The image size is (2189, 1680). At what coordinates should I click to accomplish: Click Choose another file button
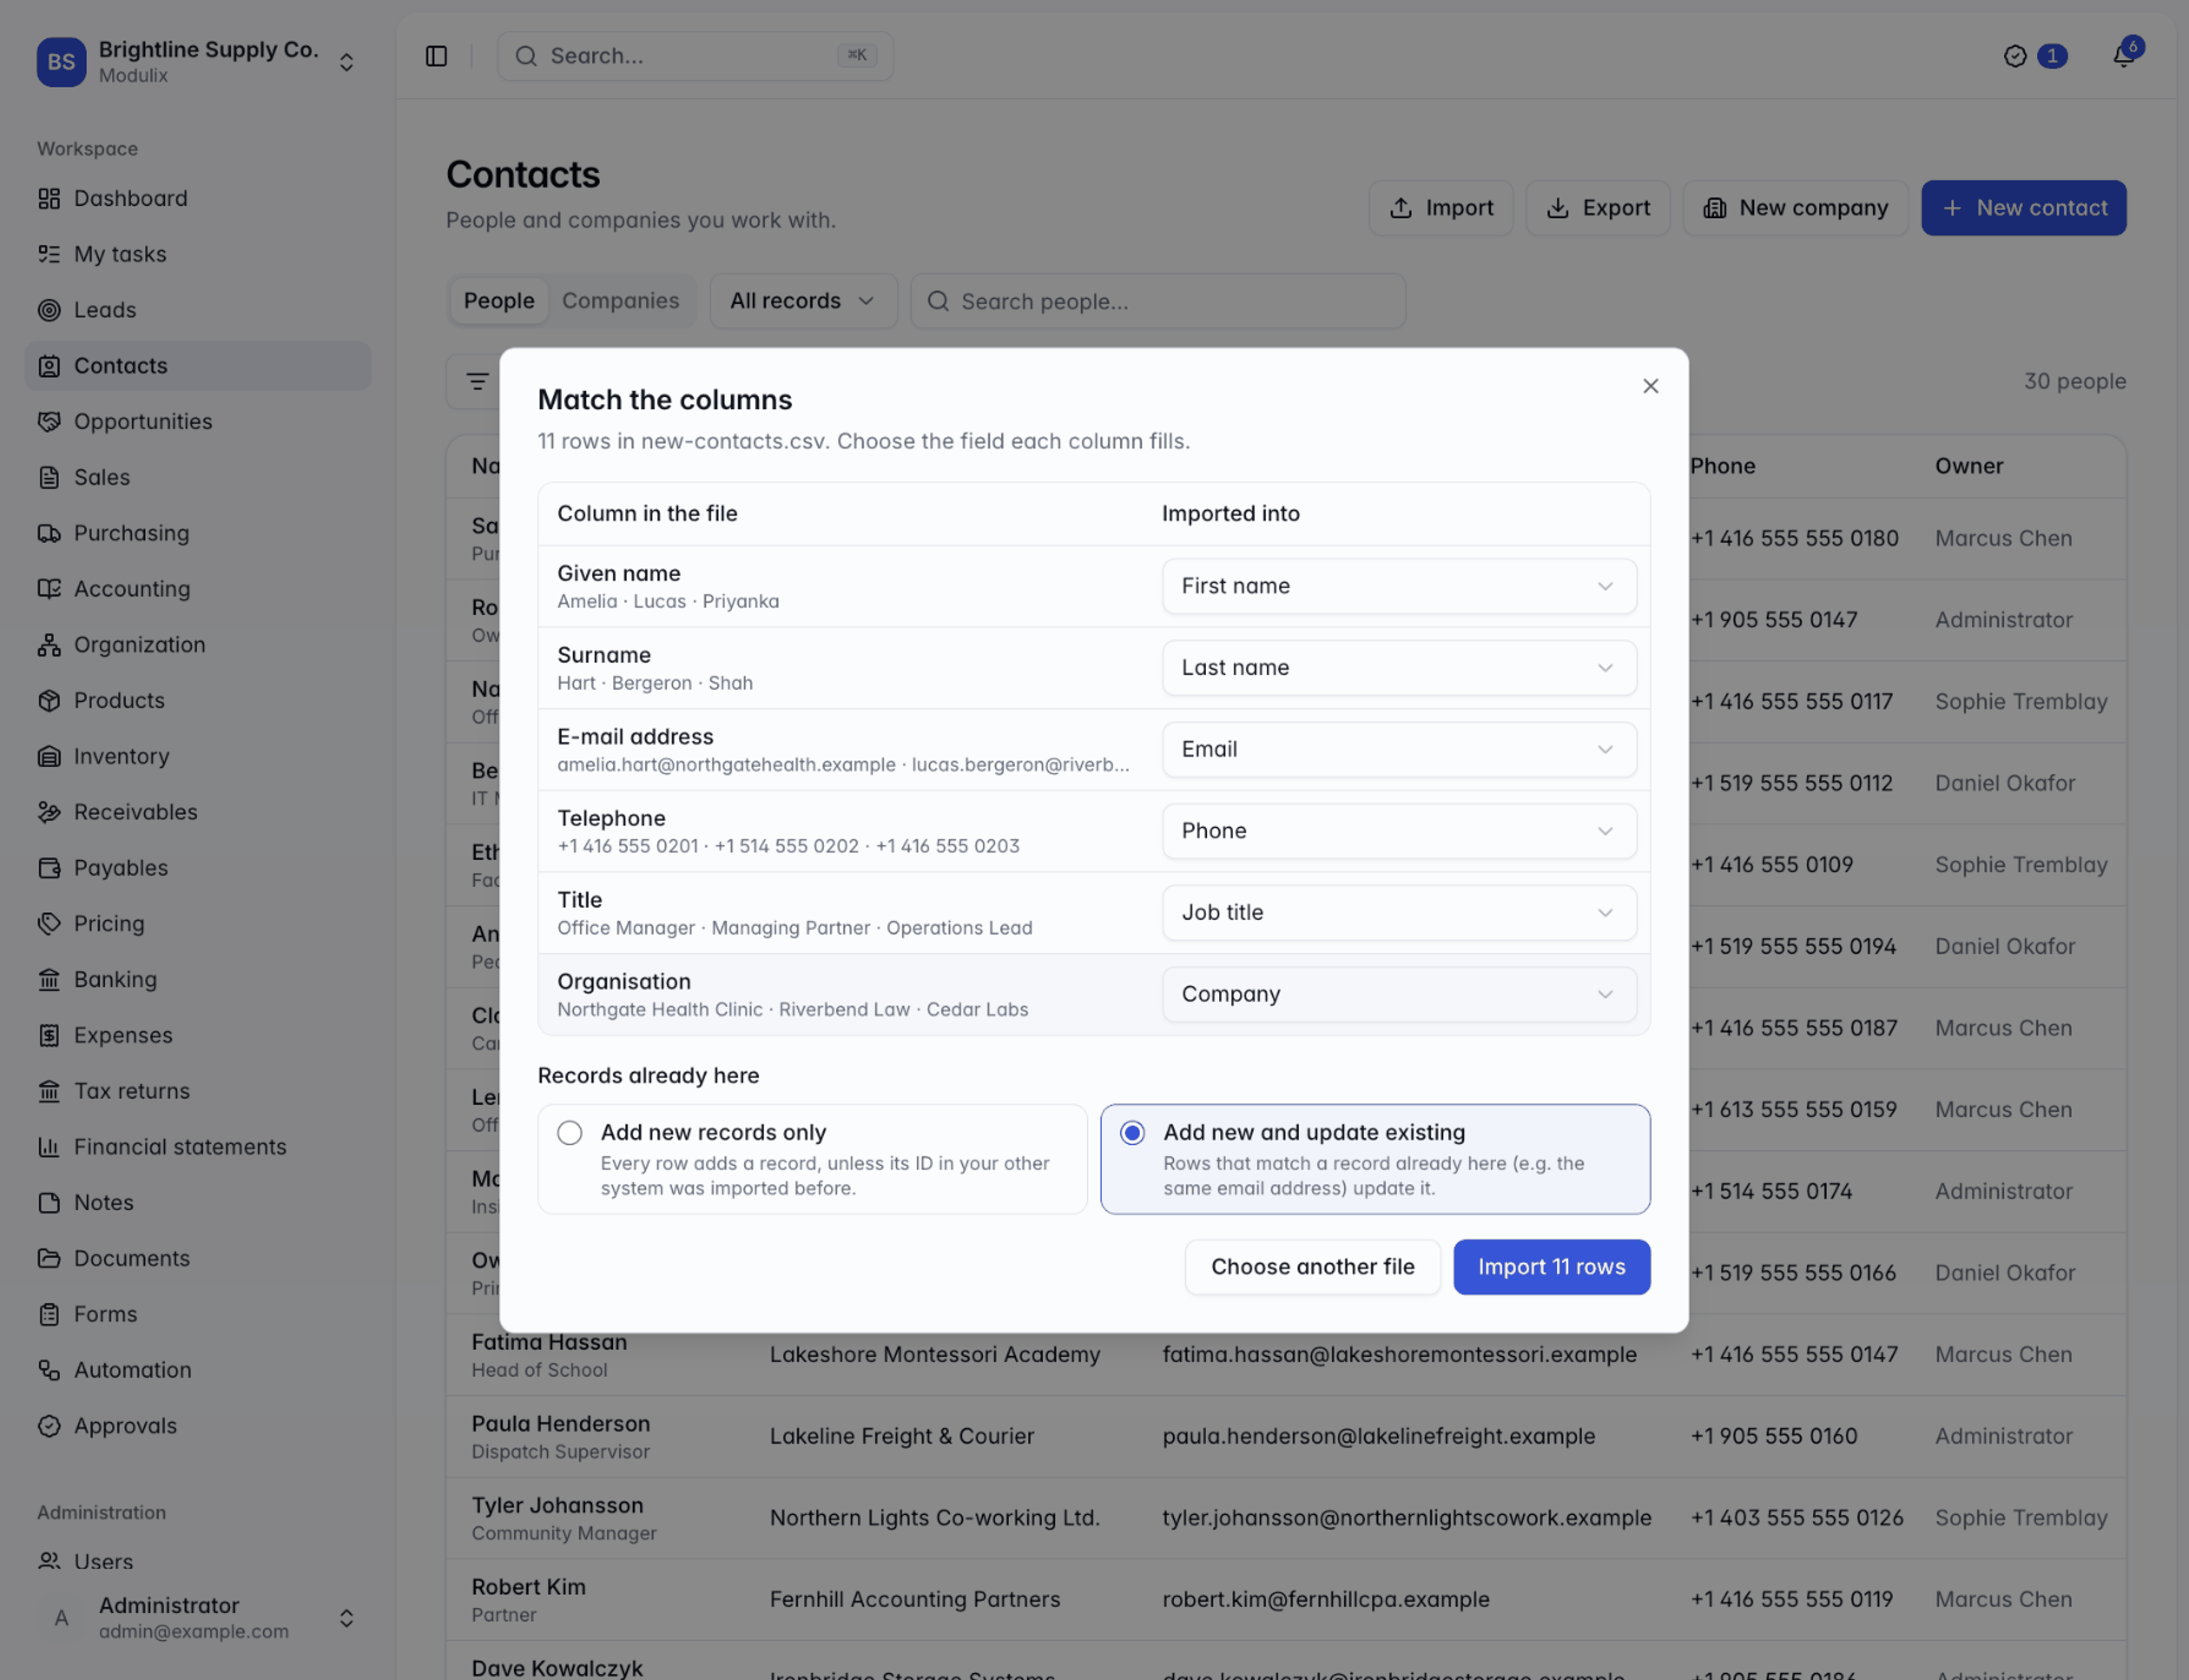1312,1267
